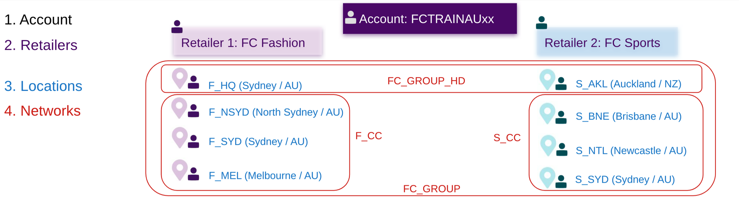Click the user icon above Retailer 2

click(541, 23)
